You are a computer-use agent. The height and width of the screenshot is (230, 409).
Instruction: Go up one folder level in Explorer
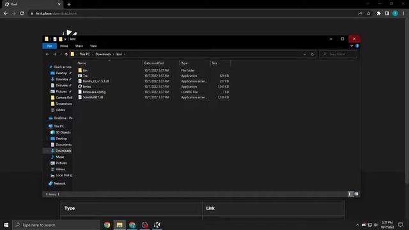[x=66, y=54]
